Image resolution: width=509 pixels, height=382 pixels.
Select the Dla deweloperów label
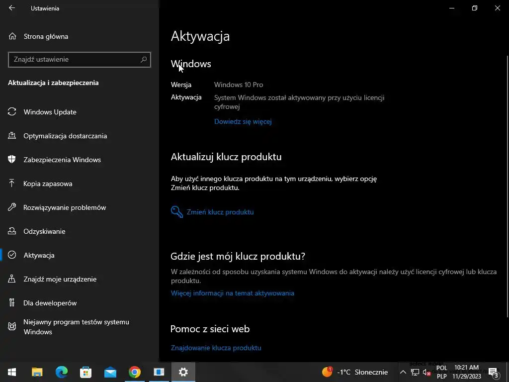coord(50,303)
